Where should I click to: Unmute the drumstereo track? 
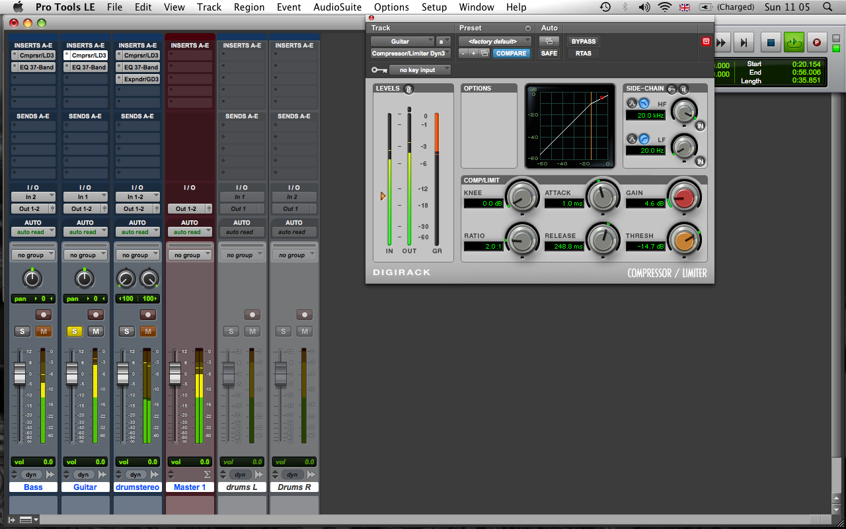click(x=148, y=331)
